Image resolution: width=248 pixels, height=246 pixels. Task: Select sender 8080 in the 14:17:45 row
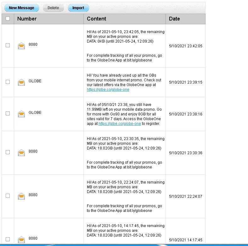tap(33, 238)
